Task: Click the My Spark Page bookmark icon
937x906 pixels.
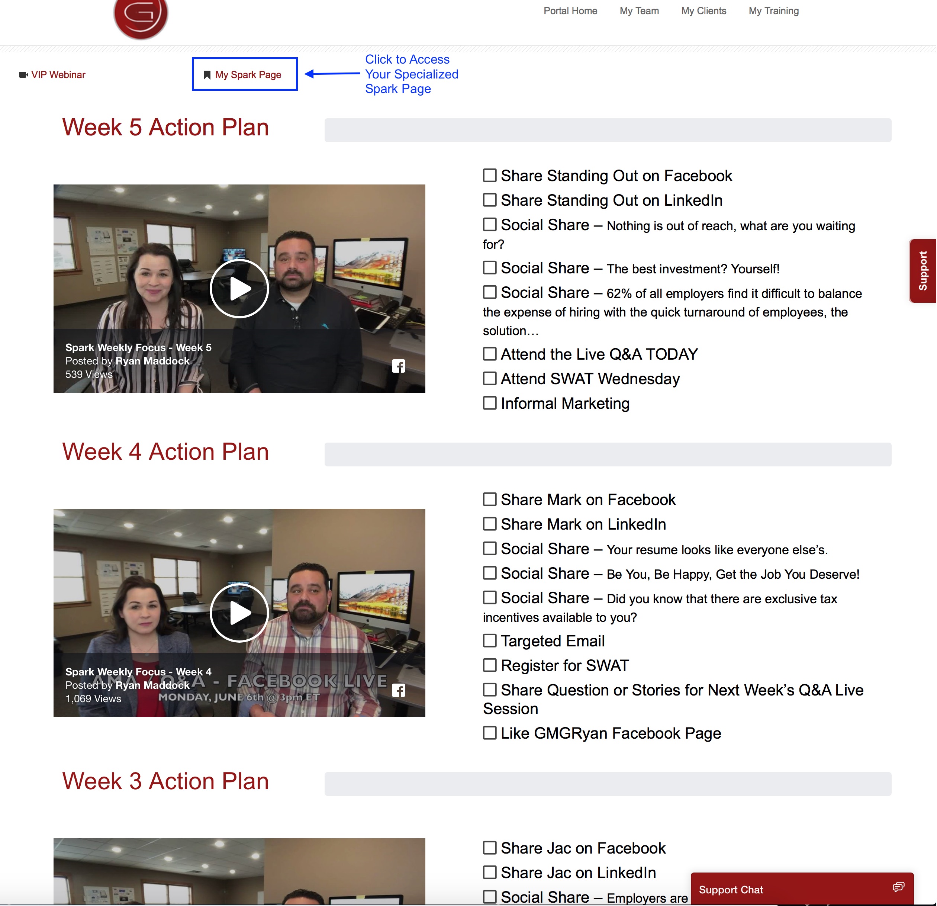Action: click(207, 75)
